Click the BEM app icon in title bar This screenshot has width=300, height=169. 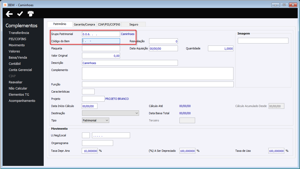[x=5, y=5]
